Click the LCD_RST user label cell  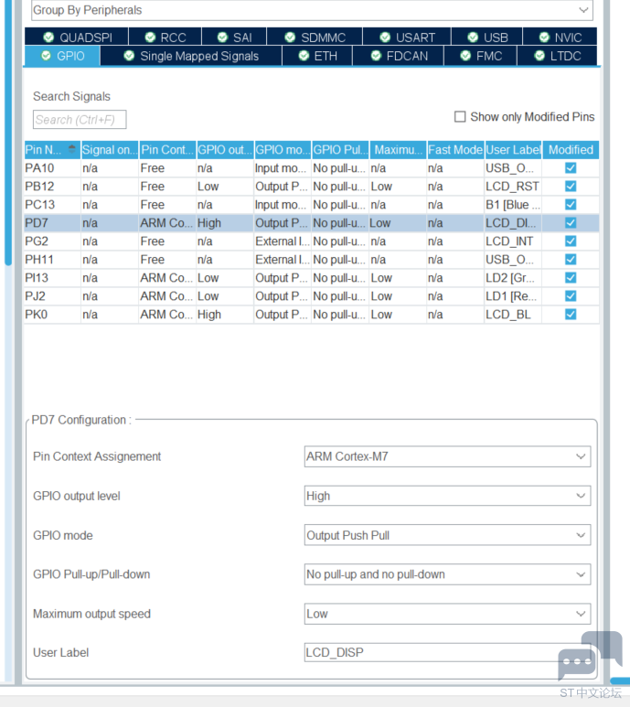coord(513,187)
